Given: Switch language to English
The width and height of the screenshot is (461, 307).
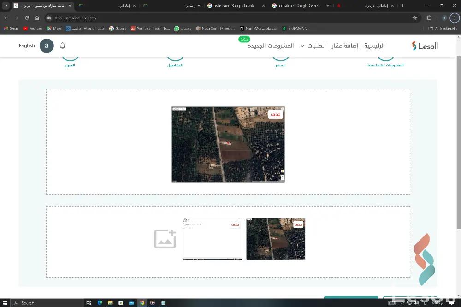Looking at the screenshot, I should [x=27, y=46].
